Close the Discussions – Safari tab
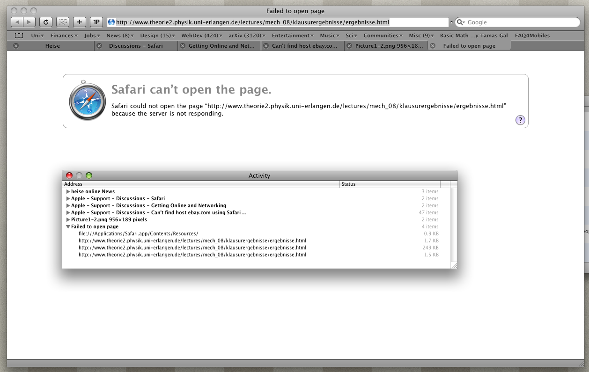Image resolution: width=589 pixels, height=372 pixels. tap(99, 46)
